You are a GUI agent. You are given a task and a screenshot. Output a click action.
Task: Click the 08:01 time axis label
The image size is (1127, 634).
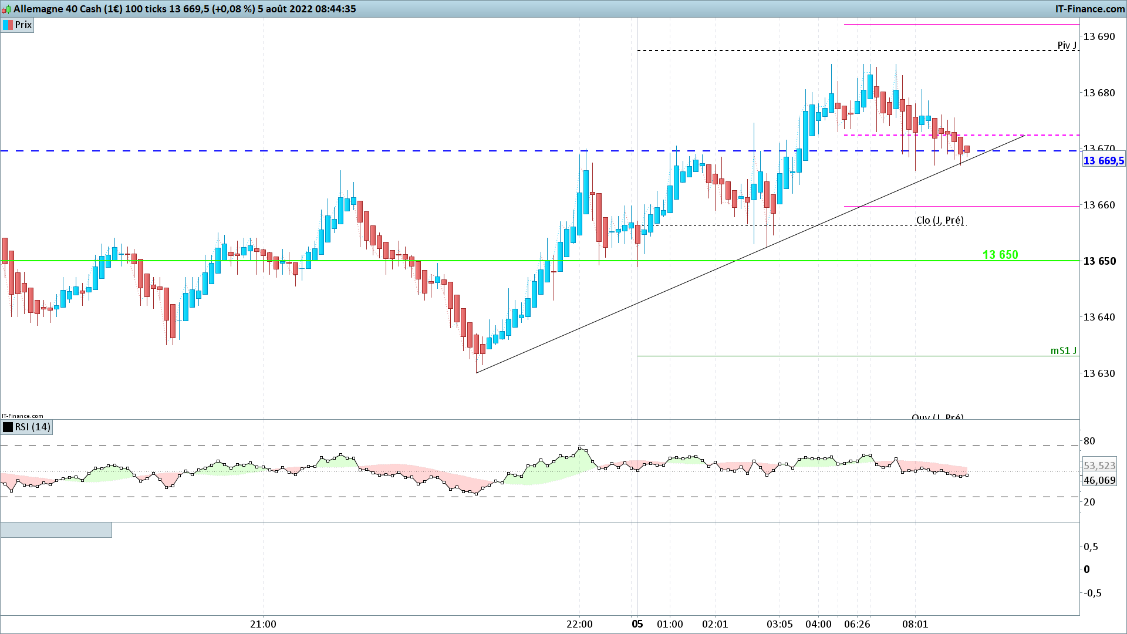click(915, 624)
